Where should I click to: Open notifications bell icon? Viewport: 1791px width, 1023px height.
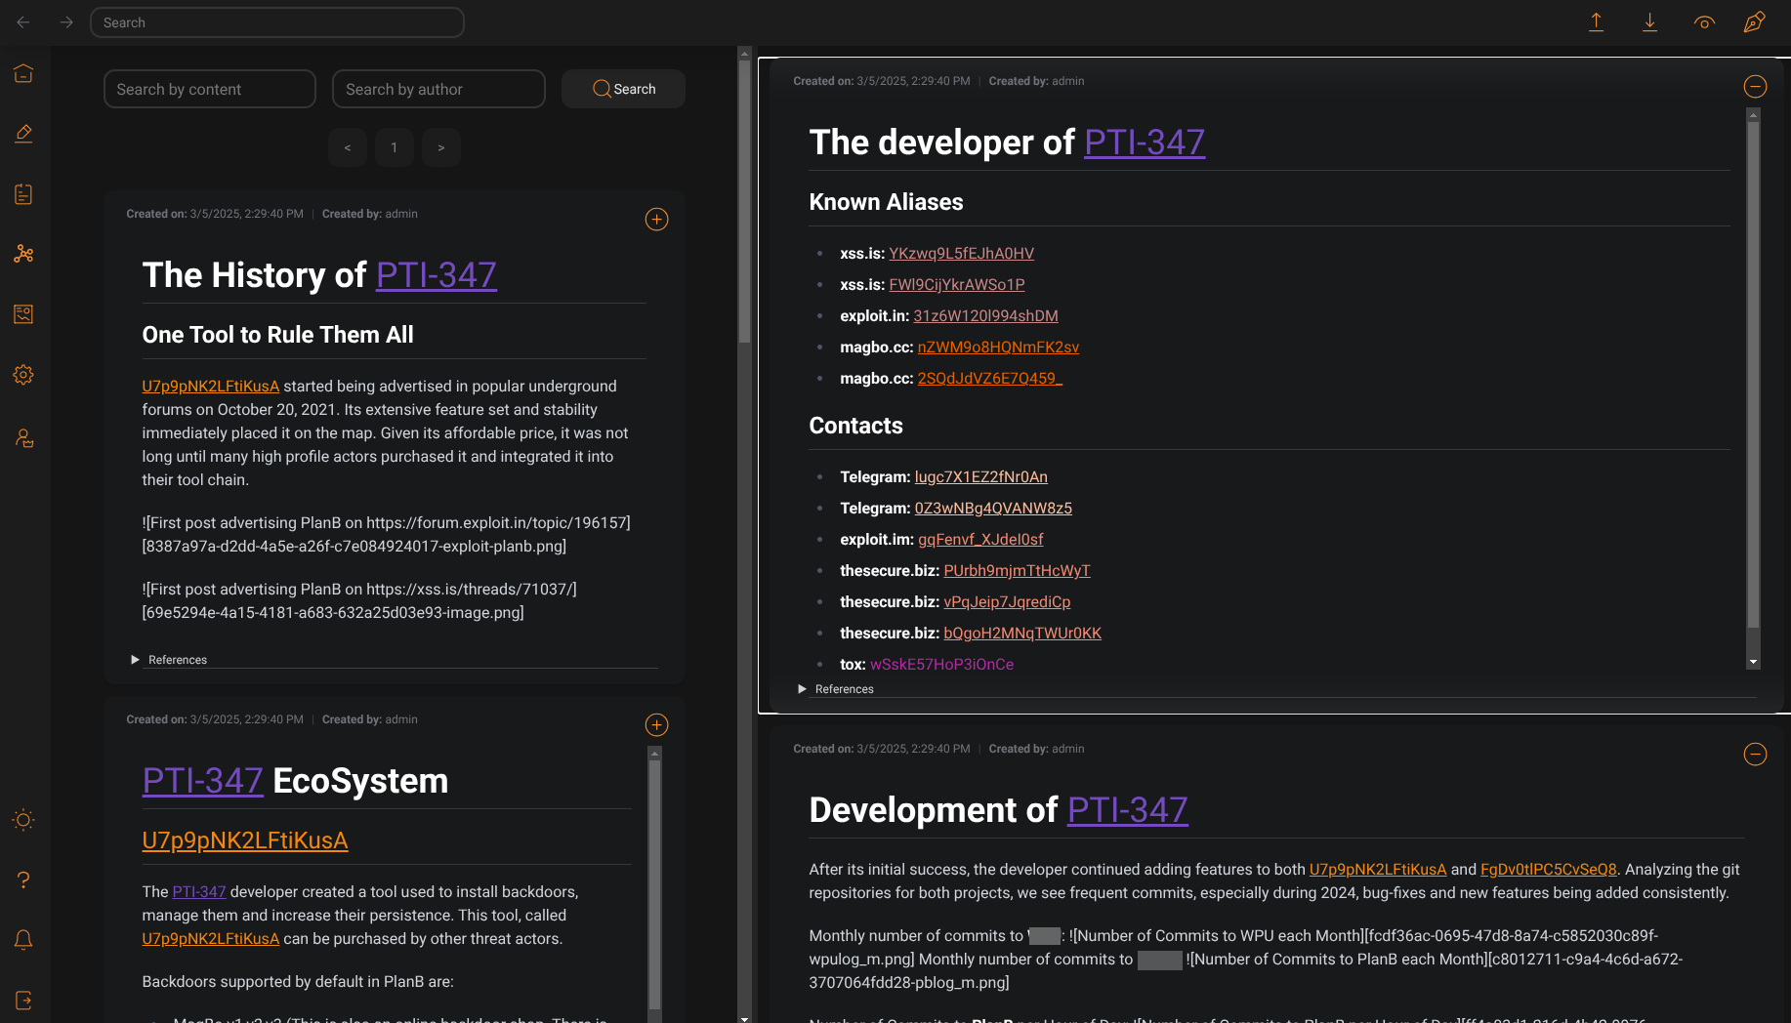point(24,940)
